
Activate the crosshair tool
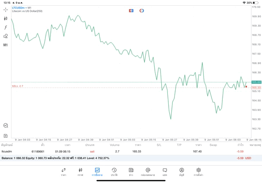pos(6,9)
